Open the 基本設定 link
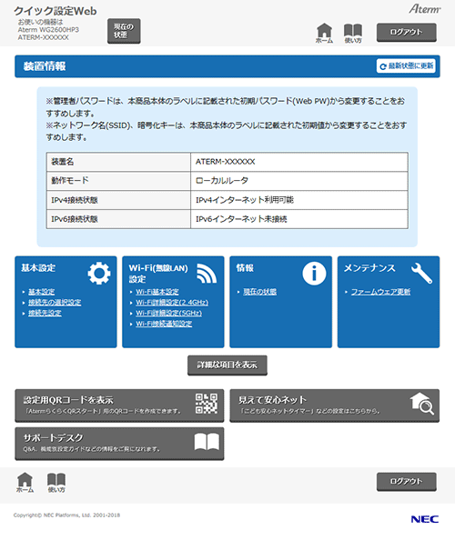Viewport: 455px width, 540px height. coord(41,292)
